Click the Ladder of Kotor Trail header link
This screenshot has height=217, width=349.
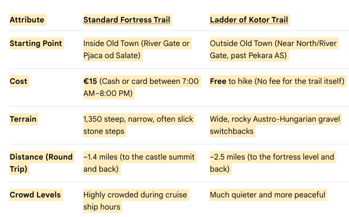pyautogui.click(x=249, y=20)
